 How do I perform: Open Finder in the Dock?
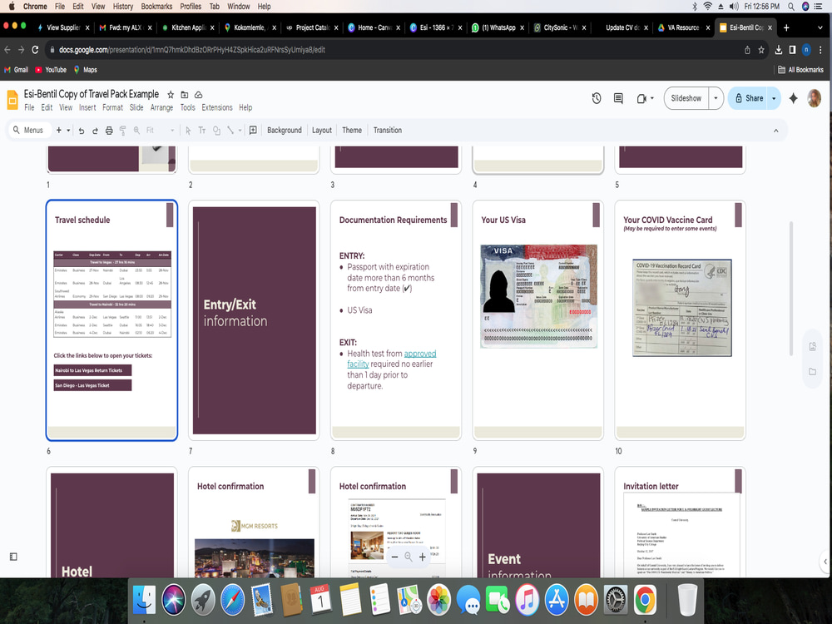click(144, 600)
